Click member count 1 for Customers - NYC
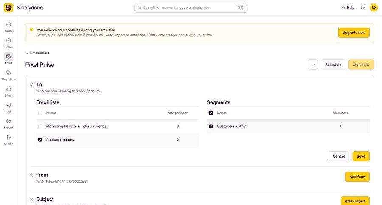 coord(340,127)
